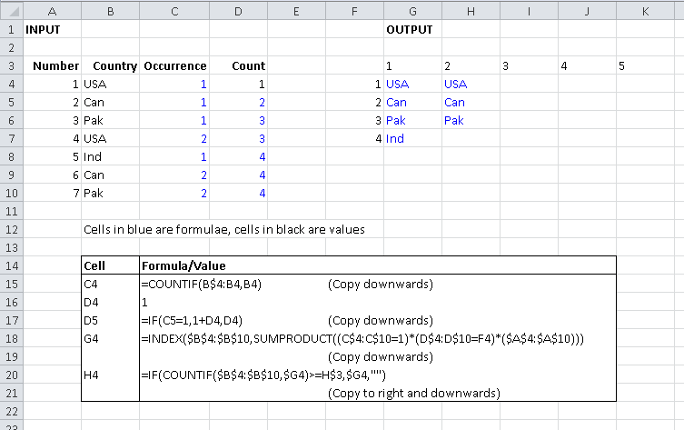684x430 pixels.
Task: Click the Formula/Value table header
Action: [x=183, y=265]
